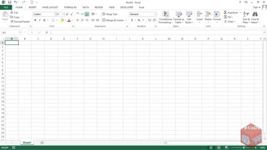The height and width of the screenshot is (150, 267).
Task: Switch to the DATA tab
Action: [86, 7]
